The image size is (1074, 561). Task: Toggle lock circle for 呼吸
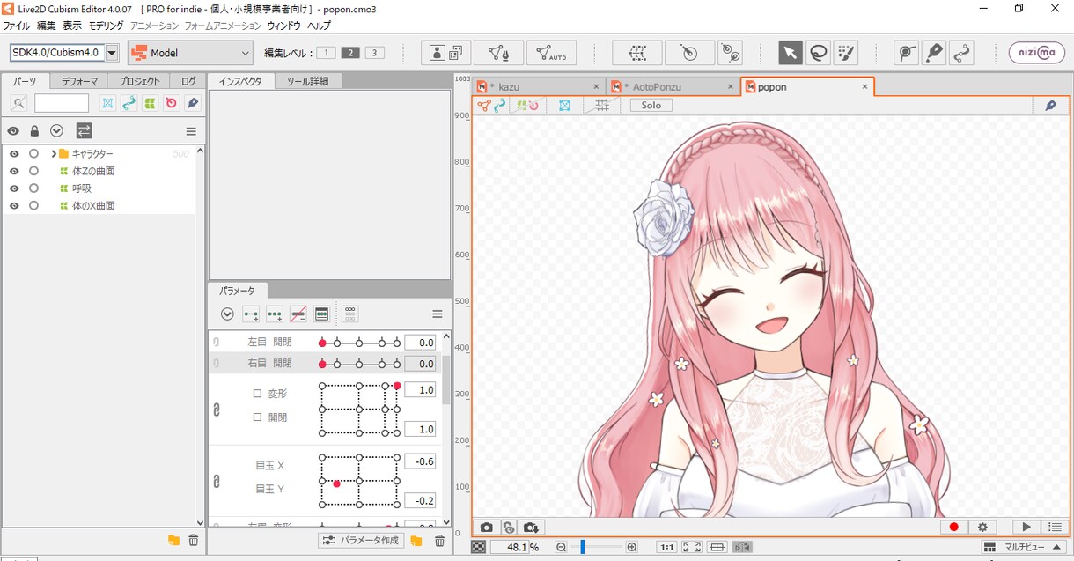click(x=33, y=188)
